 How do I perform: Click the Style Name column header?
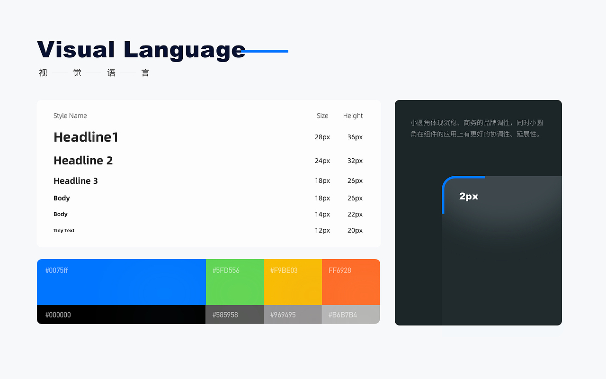tap(70, 116)
